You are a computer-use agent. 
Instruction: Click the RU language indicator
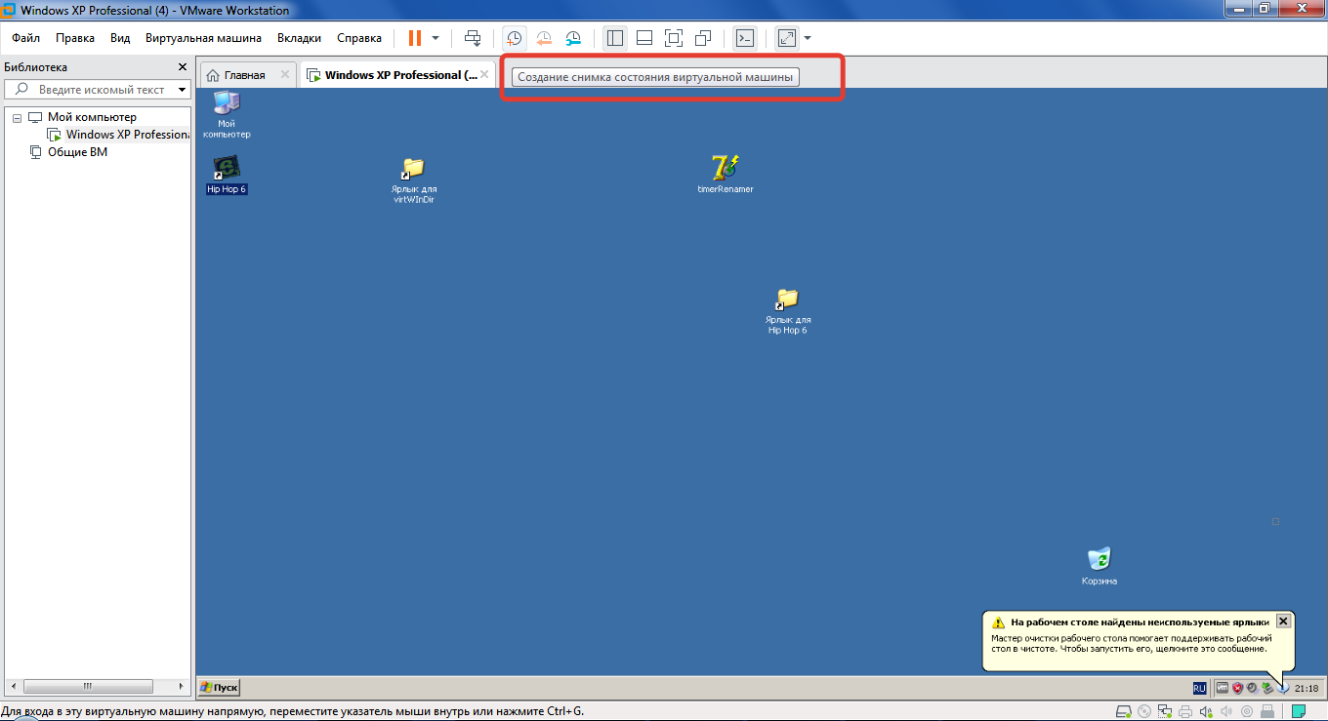(x=1199, y=688)
